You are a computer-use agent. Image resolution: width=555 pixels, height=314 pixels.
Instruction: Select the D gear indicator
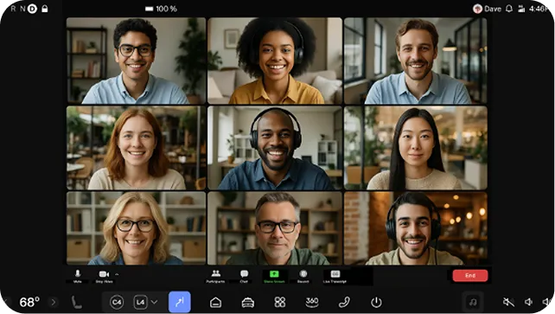(x=32, y=9)
